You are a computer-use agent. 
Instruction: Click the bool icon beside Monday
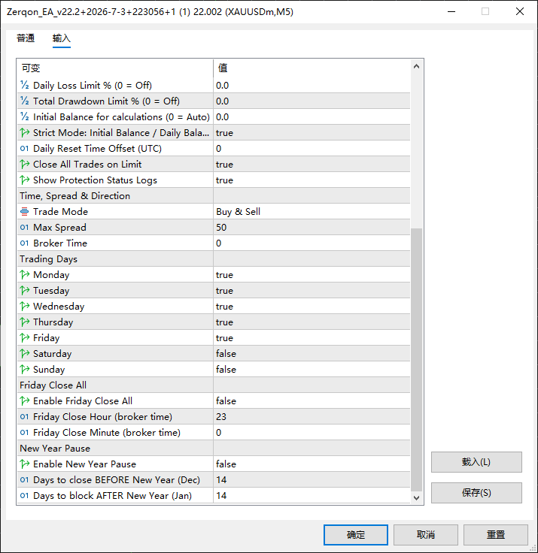[x=24, y=275]
